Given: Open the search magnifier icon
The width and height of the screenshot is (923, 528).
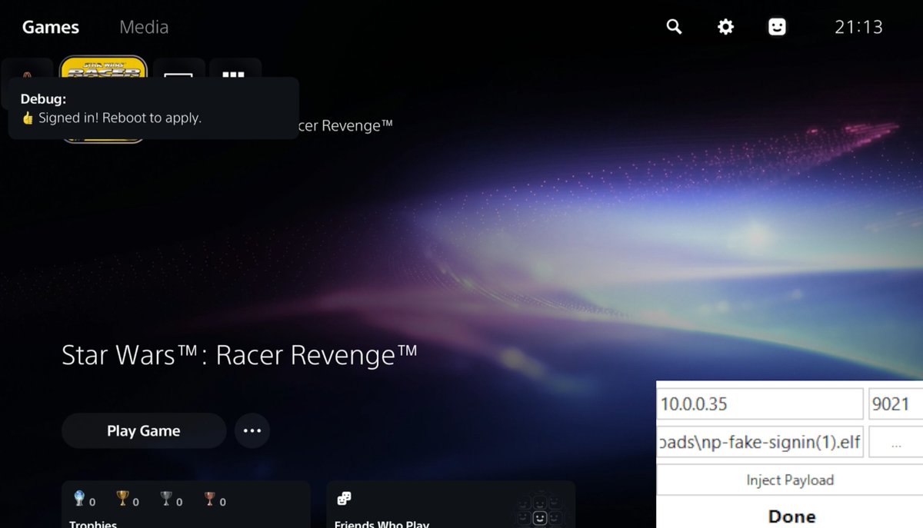Looking at the screenshot, I should [x=674, y=27].
